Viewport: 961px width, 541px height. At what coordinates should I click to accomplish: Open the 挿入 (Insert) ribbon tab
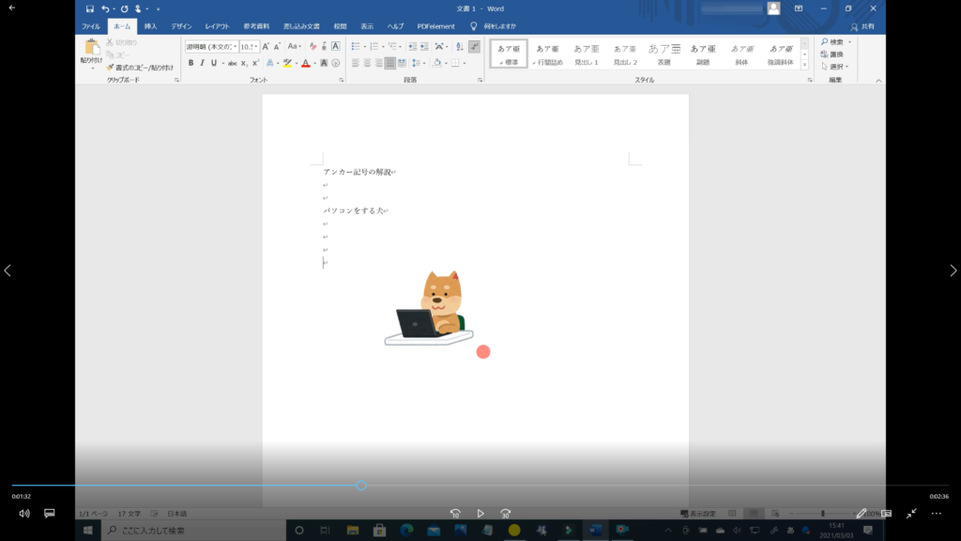[x=150, y=26]
